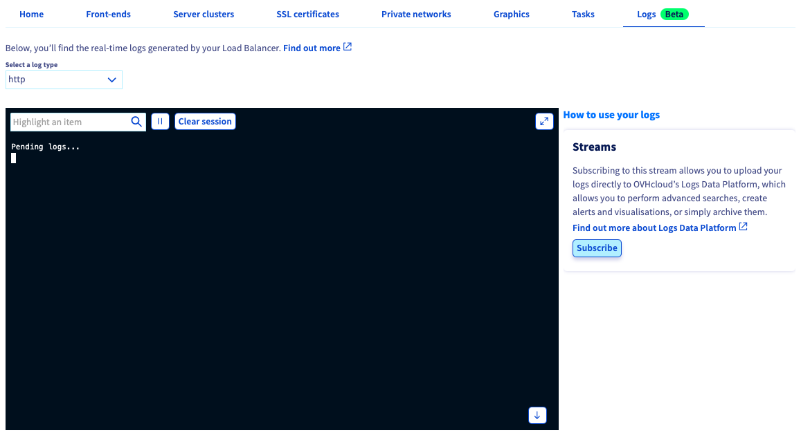This screenshot has height=435, width=801.
Task: Open the Tasks tab
Action: click(583, 15)
